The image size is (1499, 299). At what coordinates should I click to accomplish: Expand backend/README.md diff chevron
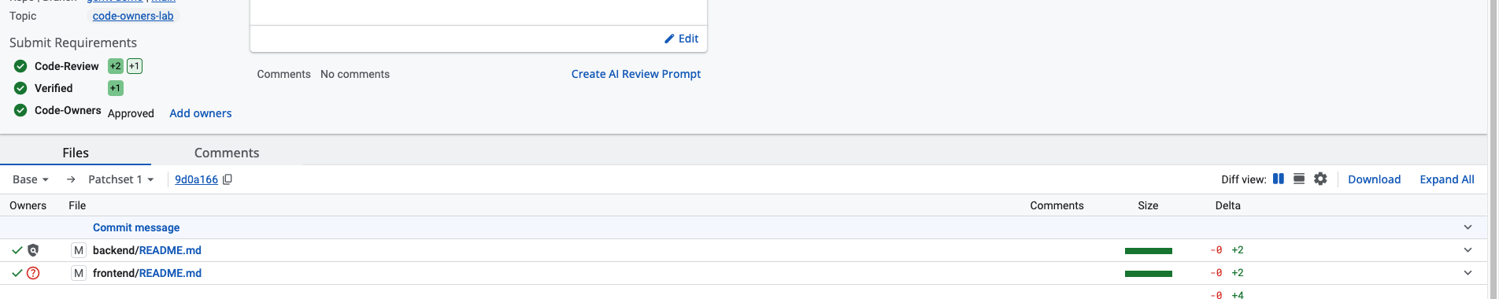tap(1468, 250)
